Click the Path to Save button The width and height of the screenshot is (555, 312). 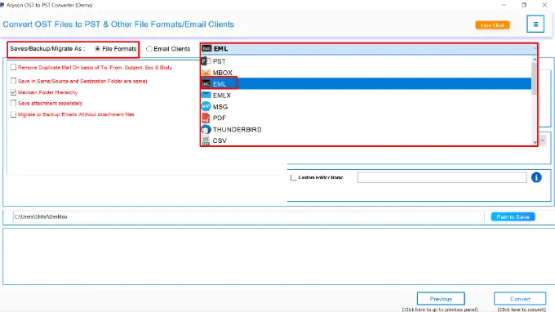[x=513, y=216]
